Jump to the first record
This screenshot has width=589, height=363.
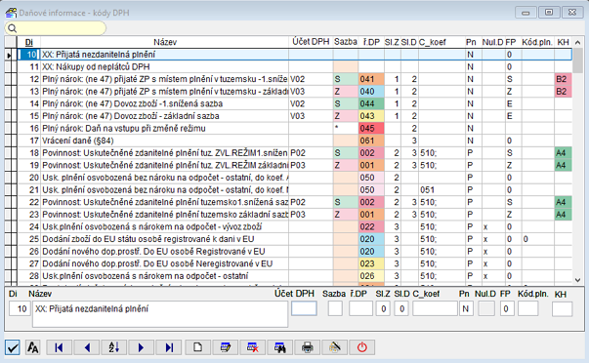59,347
